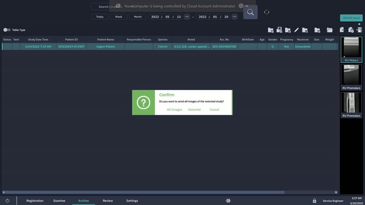Click the scrollbar left arrow
Screen dimensions: 365x205
pos(4,192)
